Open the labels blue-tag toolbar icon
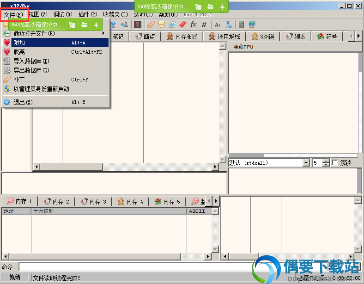 [x=172, y=25]
